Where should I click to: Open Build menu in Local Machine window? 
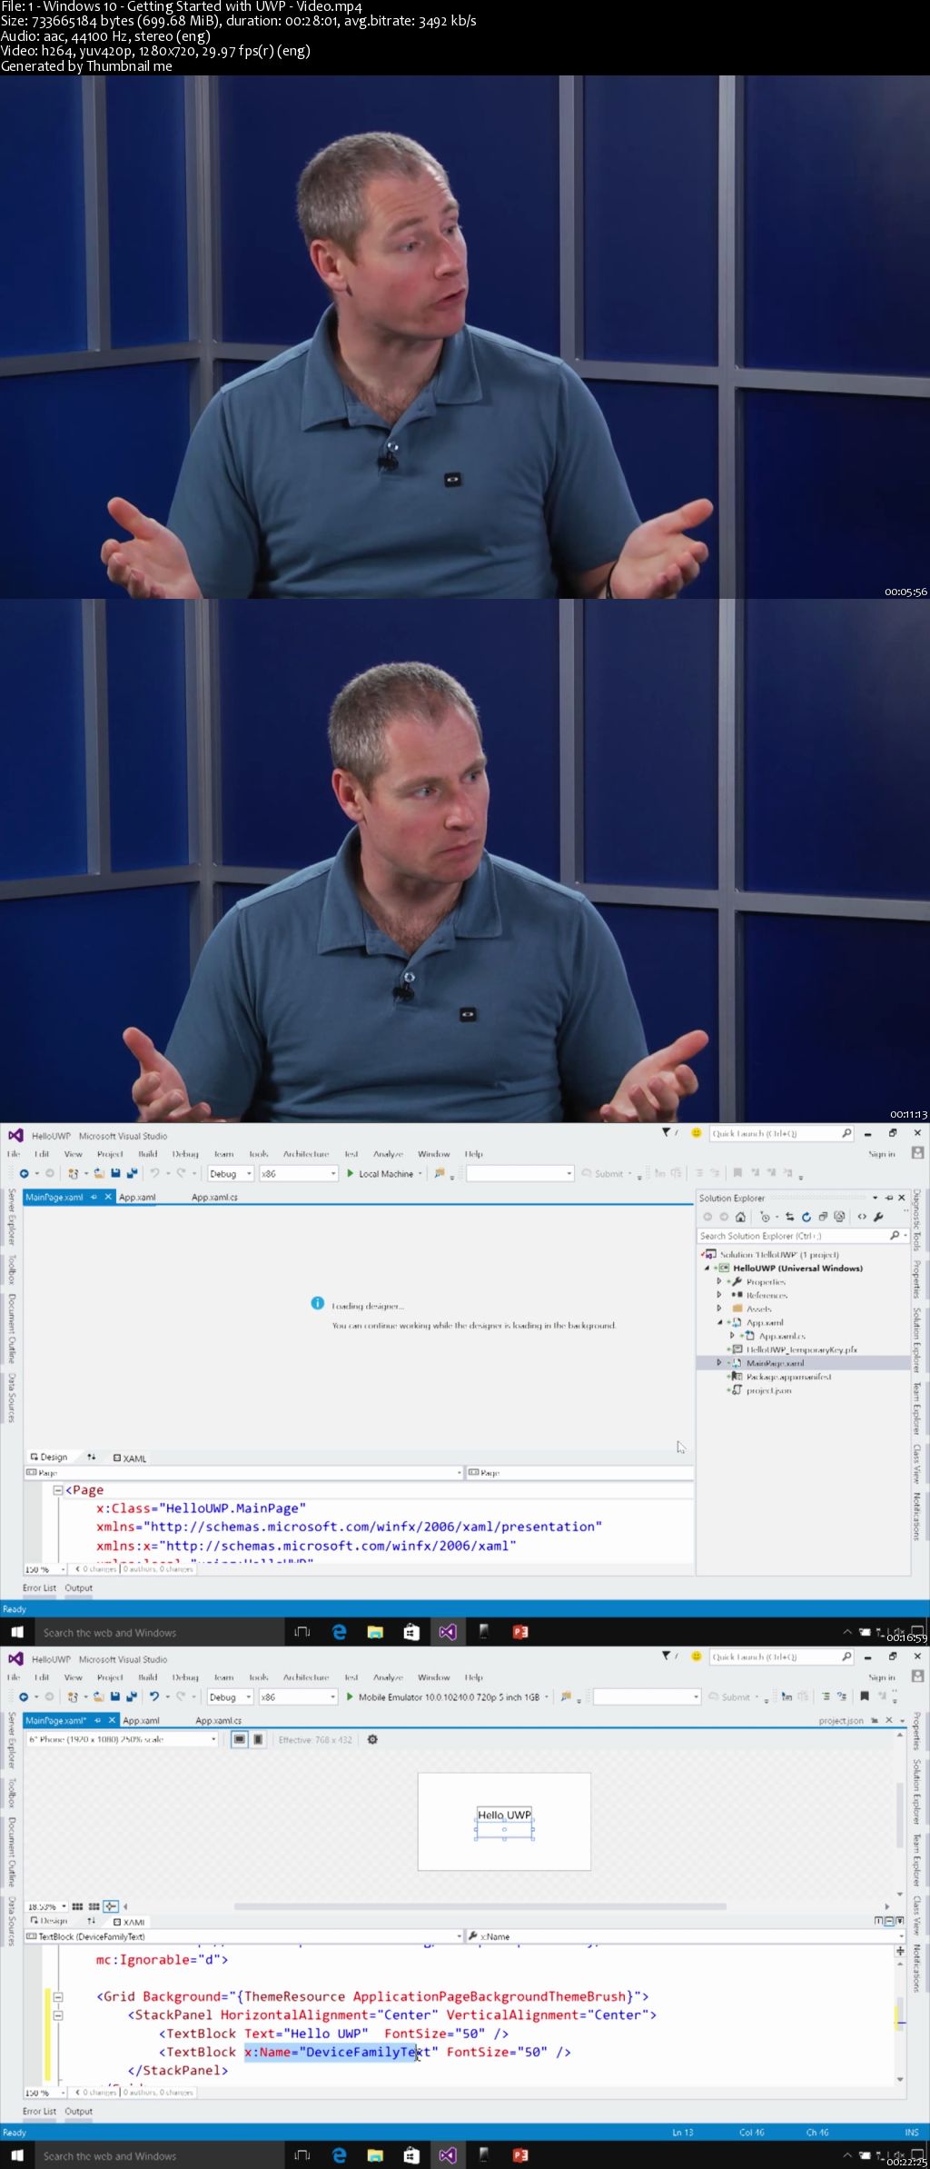(148, 1154)
